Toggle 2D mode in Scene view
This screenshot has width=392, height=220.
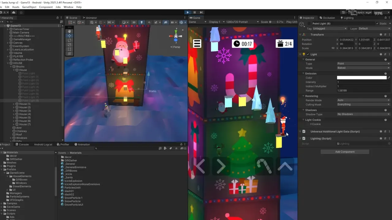tap(134, 22)
